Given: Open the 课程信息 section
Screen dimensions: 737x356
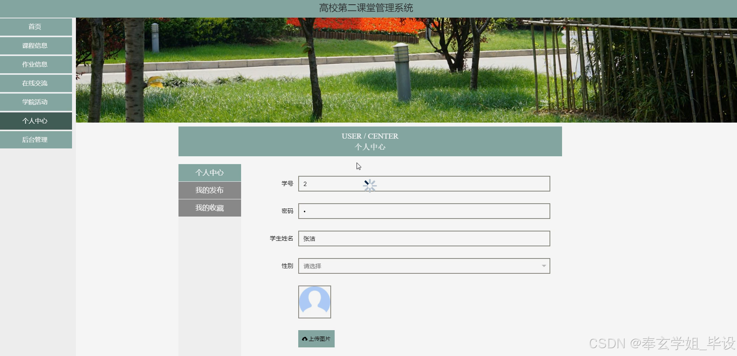Looking at the screenshot, I should tap(36, 45).
